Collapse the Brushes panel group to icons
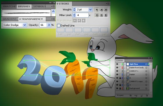 50,3
